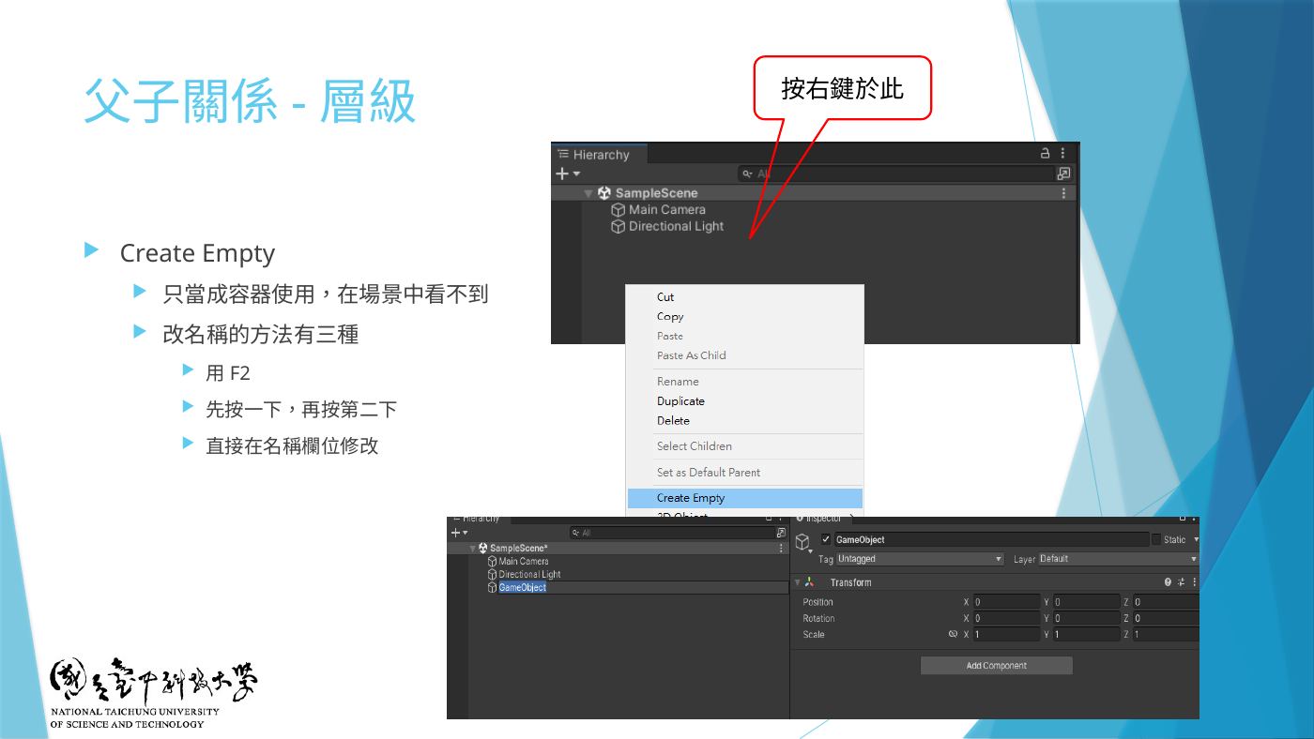Select Directional Light in Hierarchy containing GameObject
This screenshot has width=1314, height=739.
pos(529,575)
